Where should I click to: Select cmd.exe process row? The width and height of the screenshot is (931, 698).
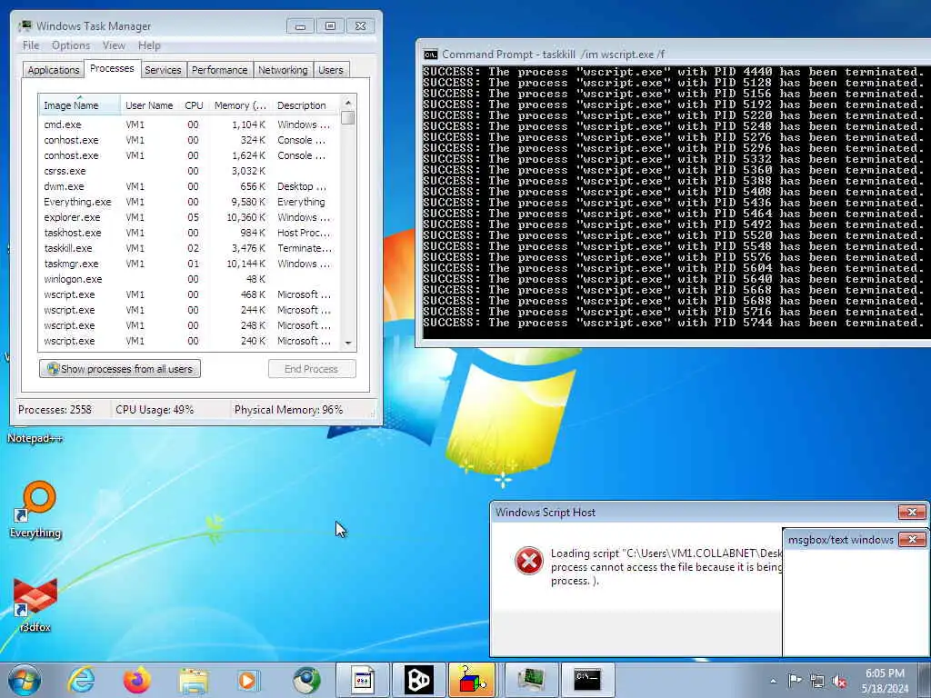click(x=189, y=125)
